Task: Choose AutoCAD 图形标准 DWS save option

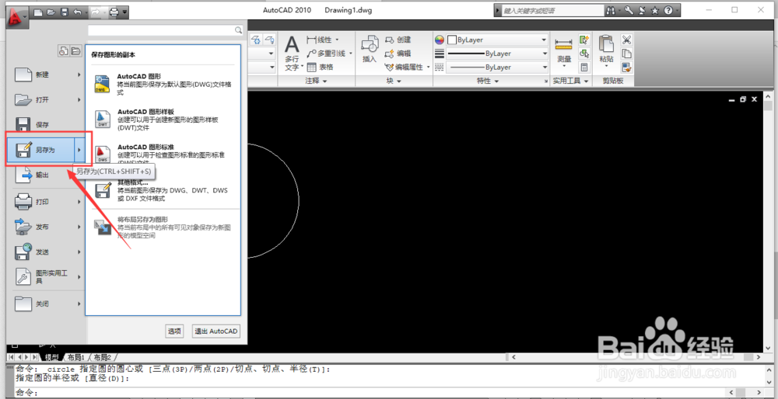Action: [163, 154]
